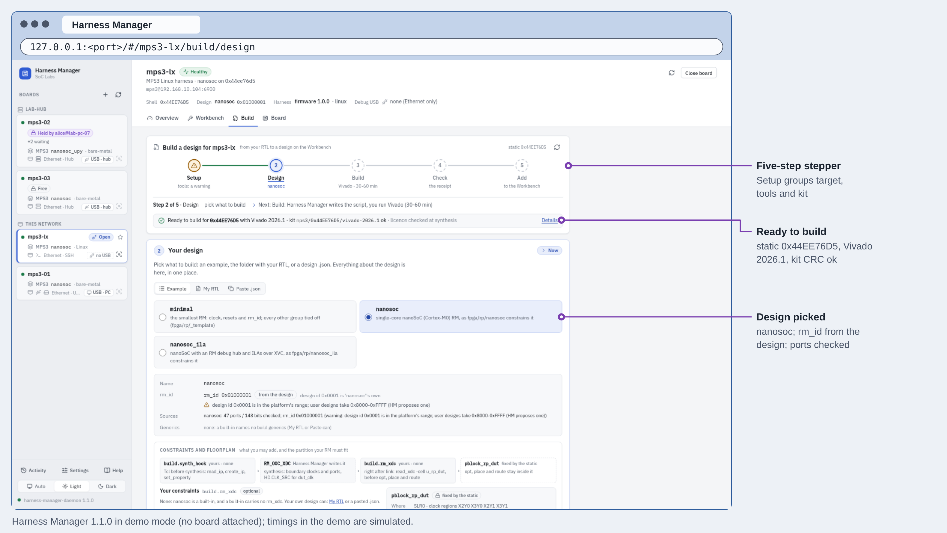The width and height of the screenshot is (947, 533).
Task: Click the locate icon on mps3-03 card
Action: (x=119, y=207)
